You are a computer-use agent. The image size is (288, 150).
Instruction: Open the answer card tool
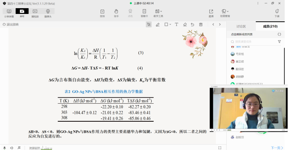click(x=144, y=13)
